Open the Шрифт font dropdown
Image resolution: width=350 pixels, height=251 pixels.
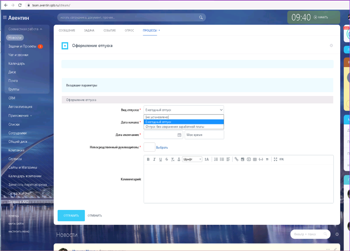pos(192,159)
